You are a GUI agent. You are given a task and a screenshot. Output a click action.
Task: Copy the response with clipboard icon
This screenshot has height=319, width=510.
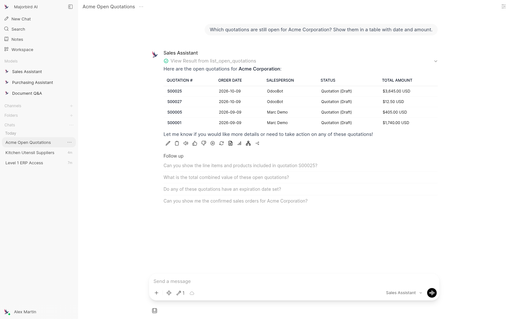pyautogui.click(x=177, y=144)
